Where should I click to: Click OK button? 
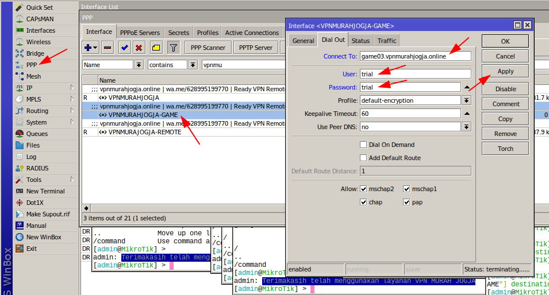click(505, 41)
